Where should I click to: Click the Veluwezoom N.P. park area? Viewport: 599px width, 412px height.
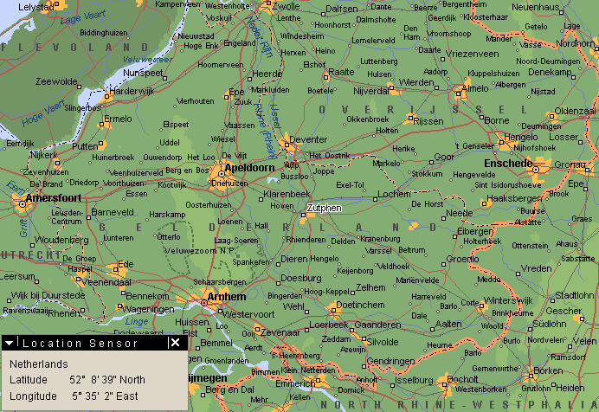[202, 251]
